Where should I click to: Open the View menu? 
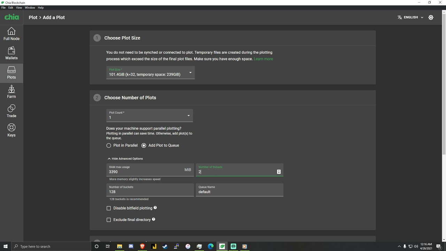[19, 8]
